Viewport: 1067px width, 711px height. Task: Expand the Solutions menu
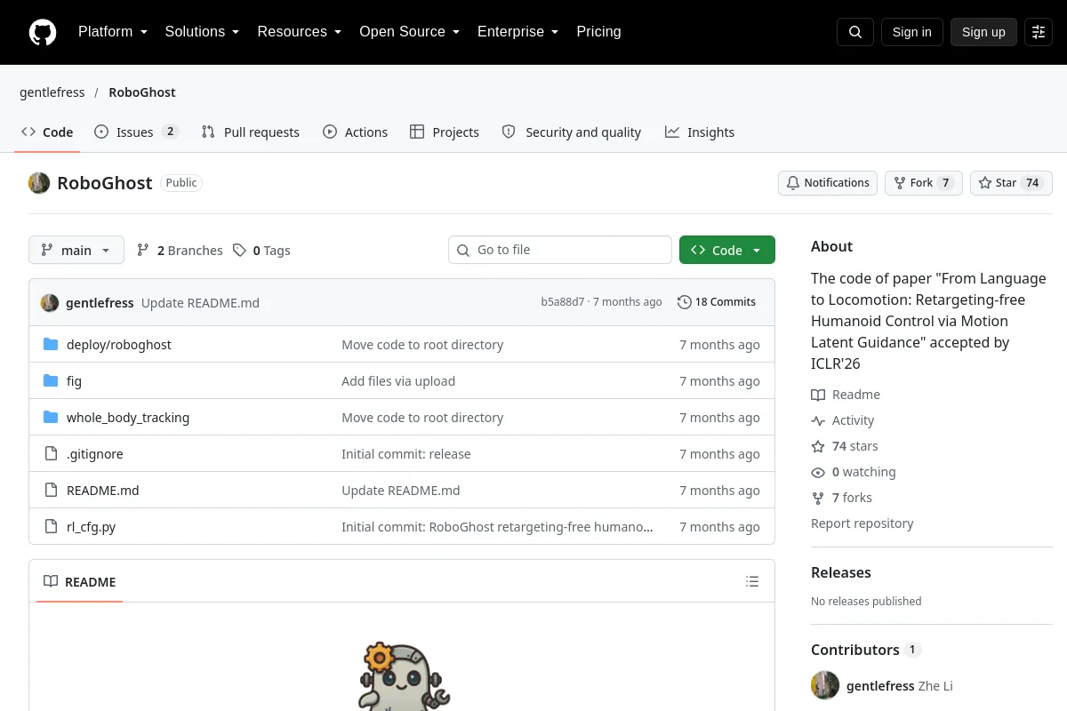pos(202,32)
